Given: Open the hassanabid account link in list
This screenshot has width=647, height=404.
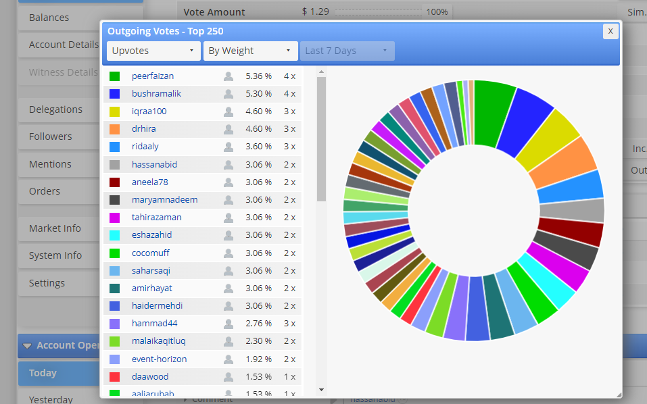Looking at the screenshot, I should point(154,165).
